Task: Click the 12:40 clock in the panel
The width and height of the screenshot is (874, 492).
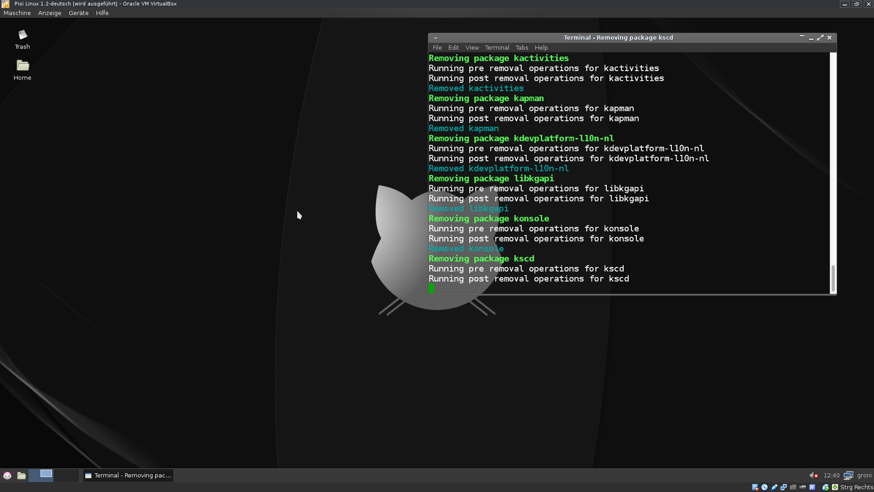Action: pos(831,476)
